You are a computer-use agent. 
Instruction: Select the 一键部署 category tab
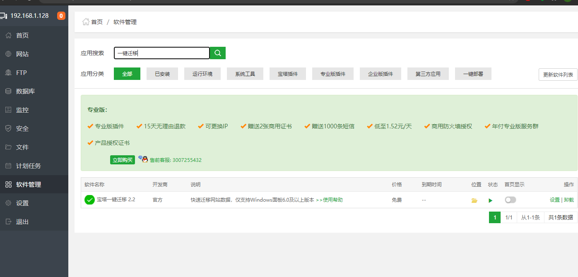click(473, 74)
